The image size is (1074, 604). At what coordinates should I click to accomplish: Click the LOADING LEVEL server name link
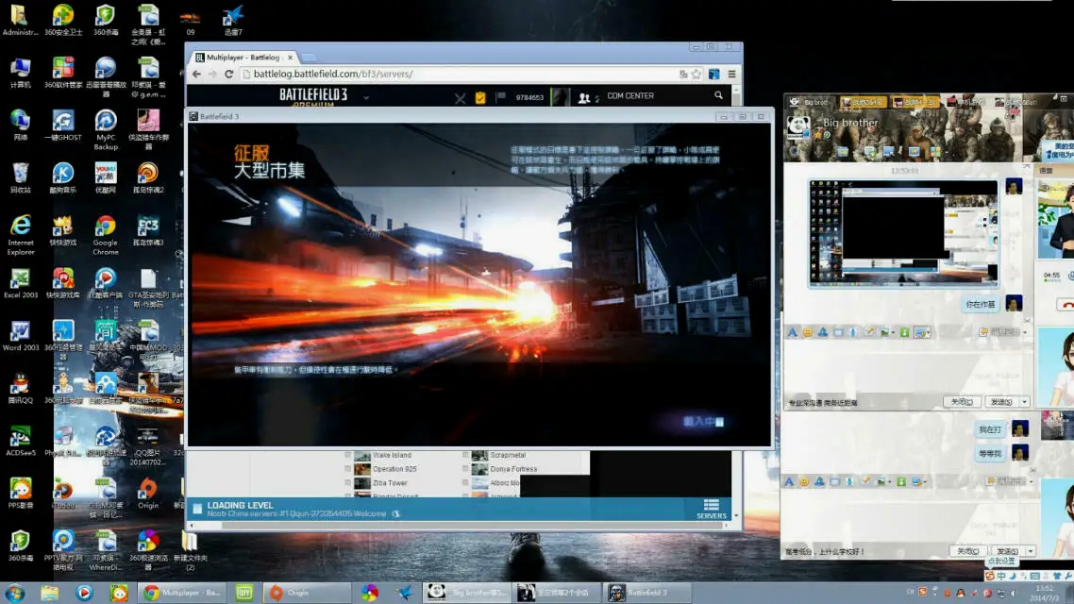pyautogui.click(x=296, y=513)
